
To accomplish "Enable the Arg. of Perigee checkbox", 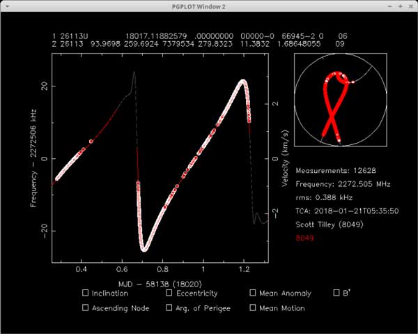I will pos(169,308).
